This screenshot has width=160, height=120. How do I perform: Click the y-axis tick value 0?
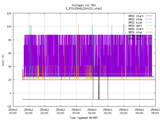click(10, 93)
